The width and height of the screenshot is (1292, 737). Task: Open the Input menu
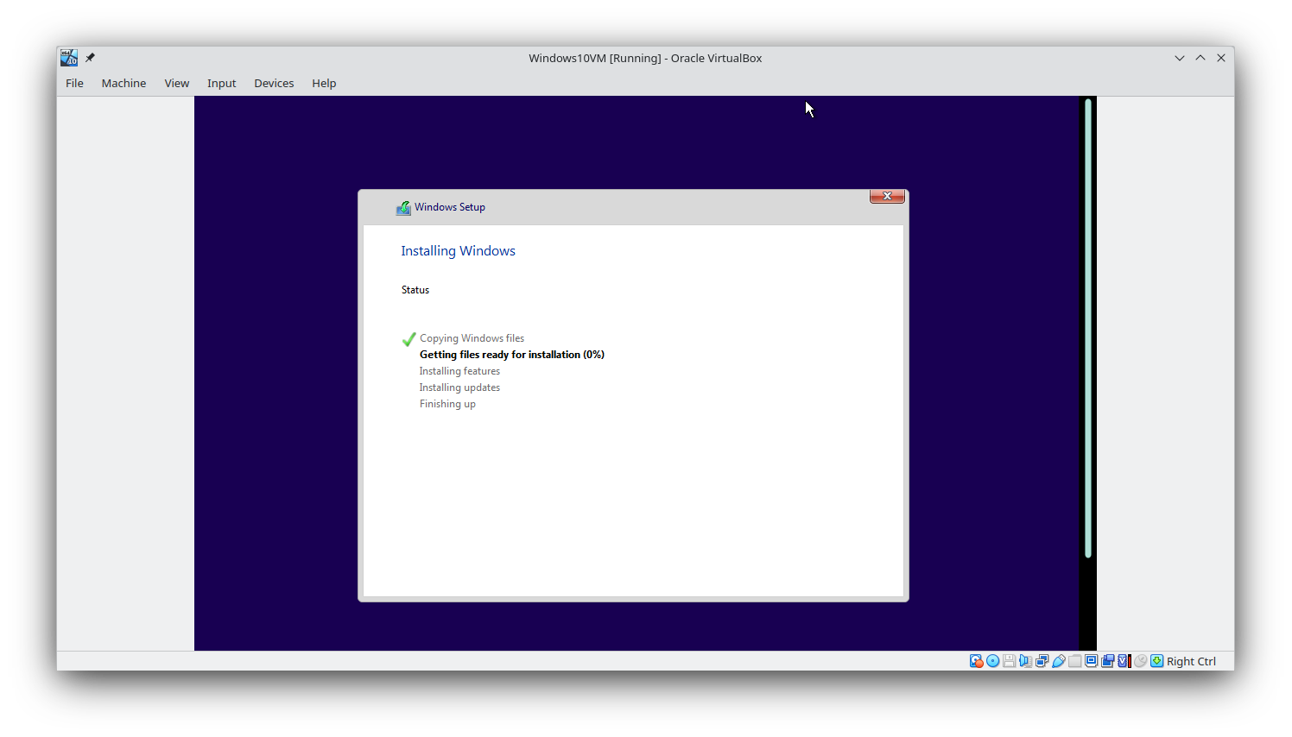click(x=221, y=83)
